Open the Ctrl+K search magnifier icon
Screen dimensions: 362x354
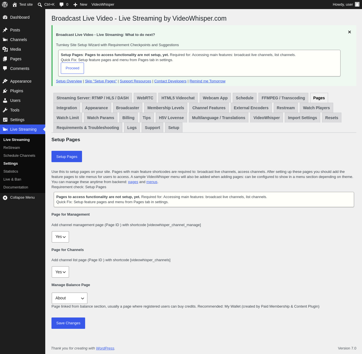coord(40,5)
